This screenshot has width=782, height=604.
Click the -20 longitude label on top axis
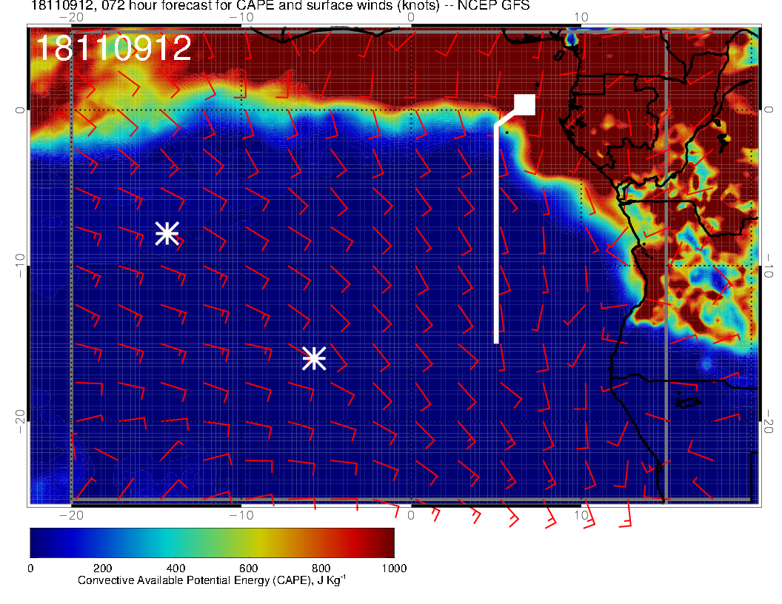click(70, 17)
